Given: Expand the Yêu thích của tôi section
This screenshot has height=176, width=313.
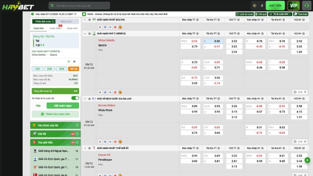Looking at the screenshot, I should pyautogui.click(x=55, y=125).
